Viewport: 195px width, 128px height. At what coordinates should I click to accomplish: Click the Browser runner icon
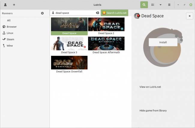(4, 27)
